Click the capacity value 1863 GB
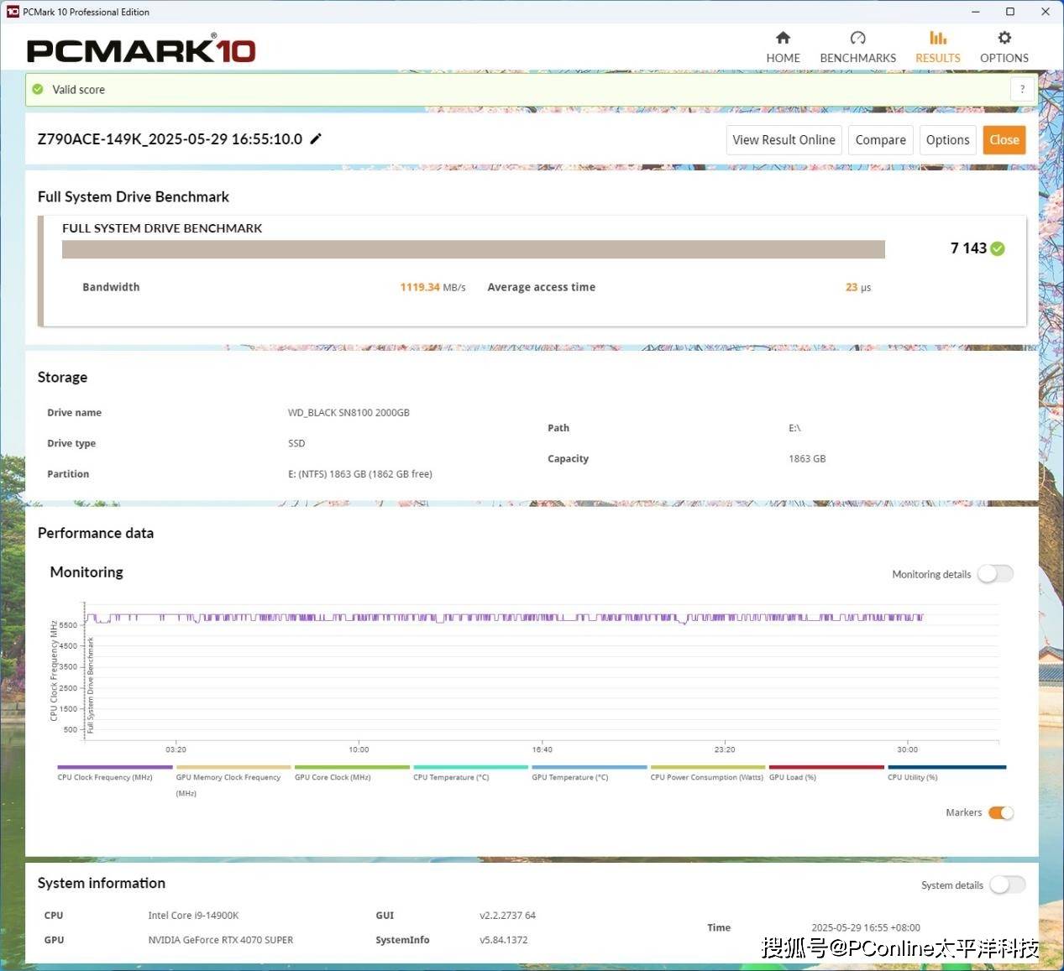Viewport: 1064px width, 971px height. [807, 459]
